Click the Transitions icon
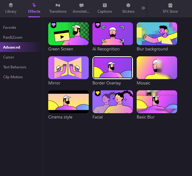This screenshot has width=192, height=176. coord(58,5)
